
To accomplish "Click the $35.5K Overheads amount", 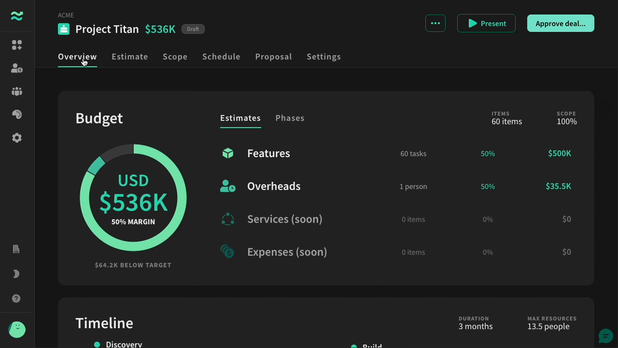I will tap(559, 186).
